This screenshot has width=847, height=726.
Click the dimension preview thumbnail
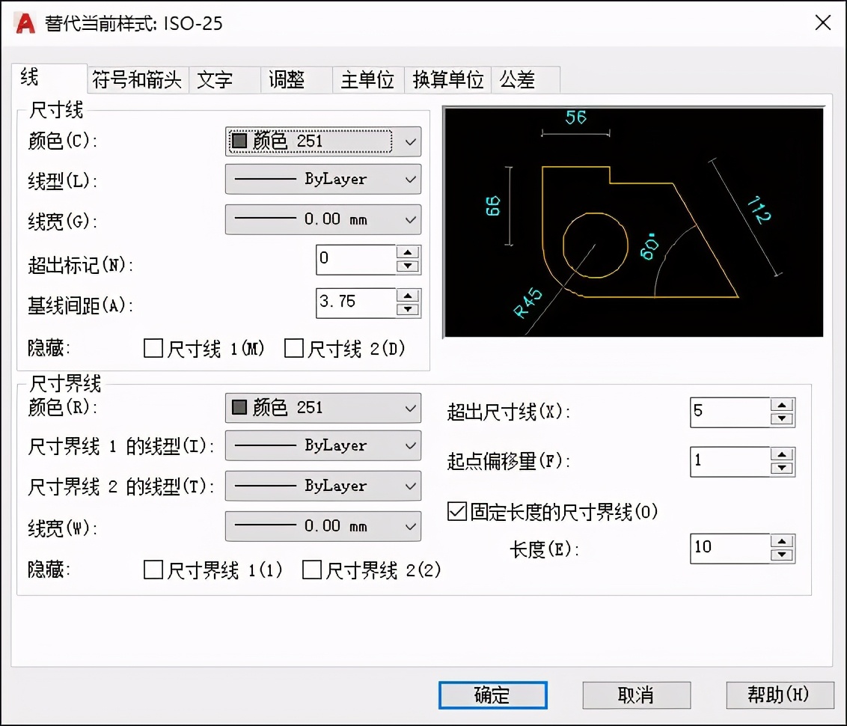click(x=634, y=222)
